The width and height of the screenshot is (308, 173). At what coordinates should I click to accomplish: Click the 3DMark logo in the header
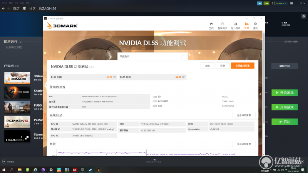[62, 25]
